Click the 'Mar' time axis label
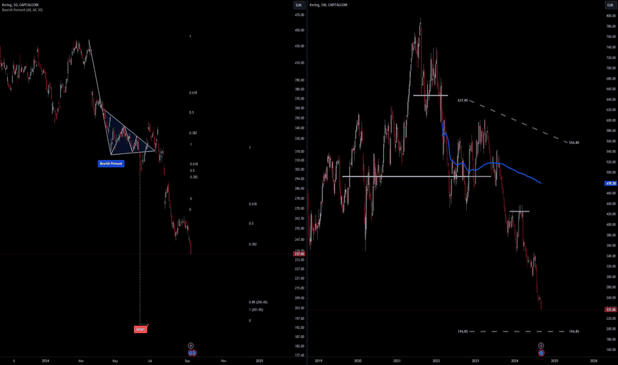This screenshot has width=618, height=365. pos(81,360)
